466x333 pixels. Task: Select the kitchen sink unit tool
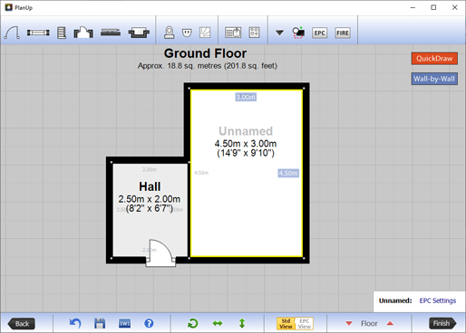(x=233, y=33)
